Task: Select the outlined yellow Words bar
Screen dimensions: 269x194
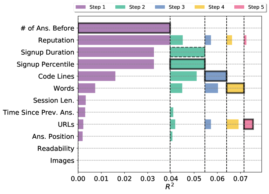Action: coord(235,88)
